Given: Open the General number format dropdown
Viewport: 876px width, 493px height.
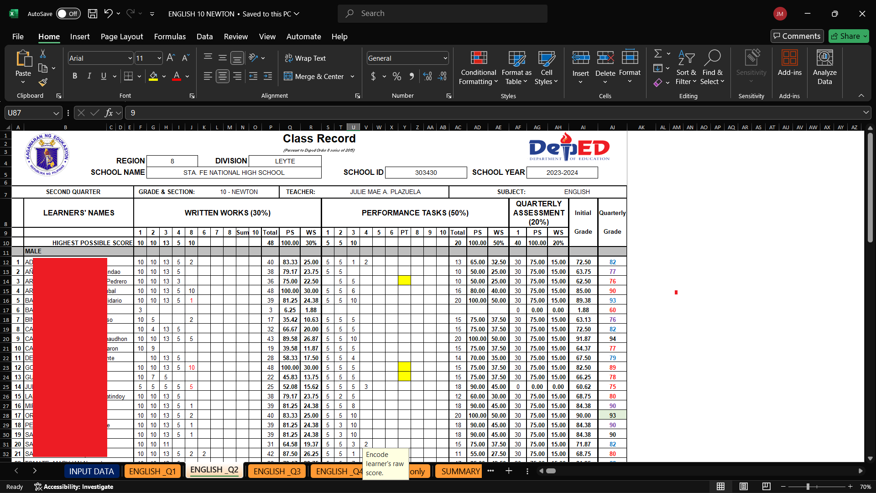Looking at the screenshot, I should pos(445,58).
